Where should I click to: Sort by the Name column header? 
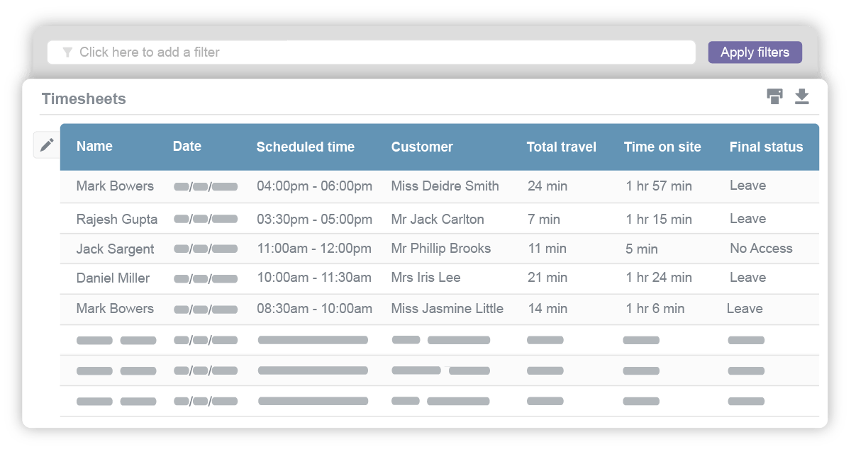[94, 147]
